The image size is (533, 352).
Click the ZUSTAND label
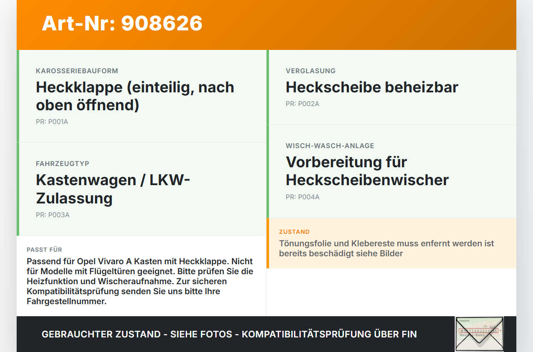pyautogui.click(x=294, y=232)
